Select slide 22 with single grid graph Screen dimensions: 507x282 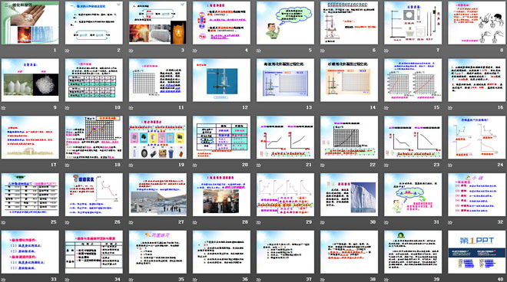coord(350,137)
